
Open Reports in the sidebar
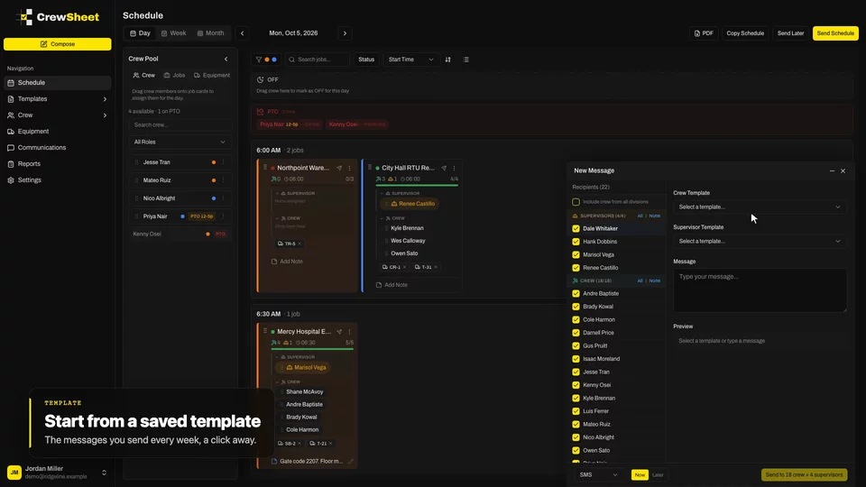tap(57, 164)
